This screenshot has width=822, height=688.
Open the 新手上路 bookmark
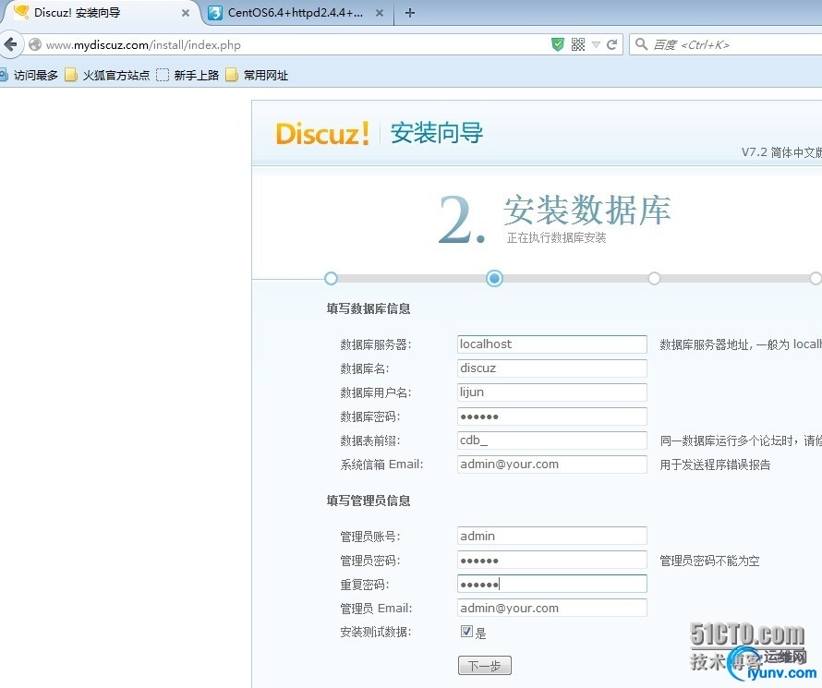187,75
